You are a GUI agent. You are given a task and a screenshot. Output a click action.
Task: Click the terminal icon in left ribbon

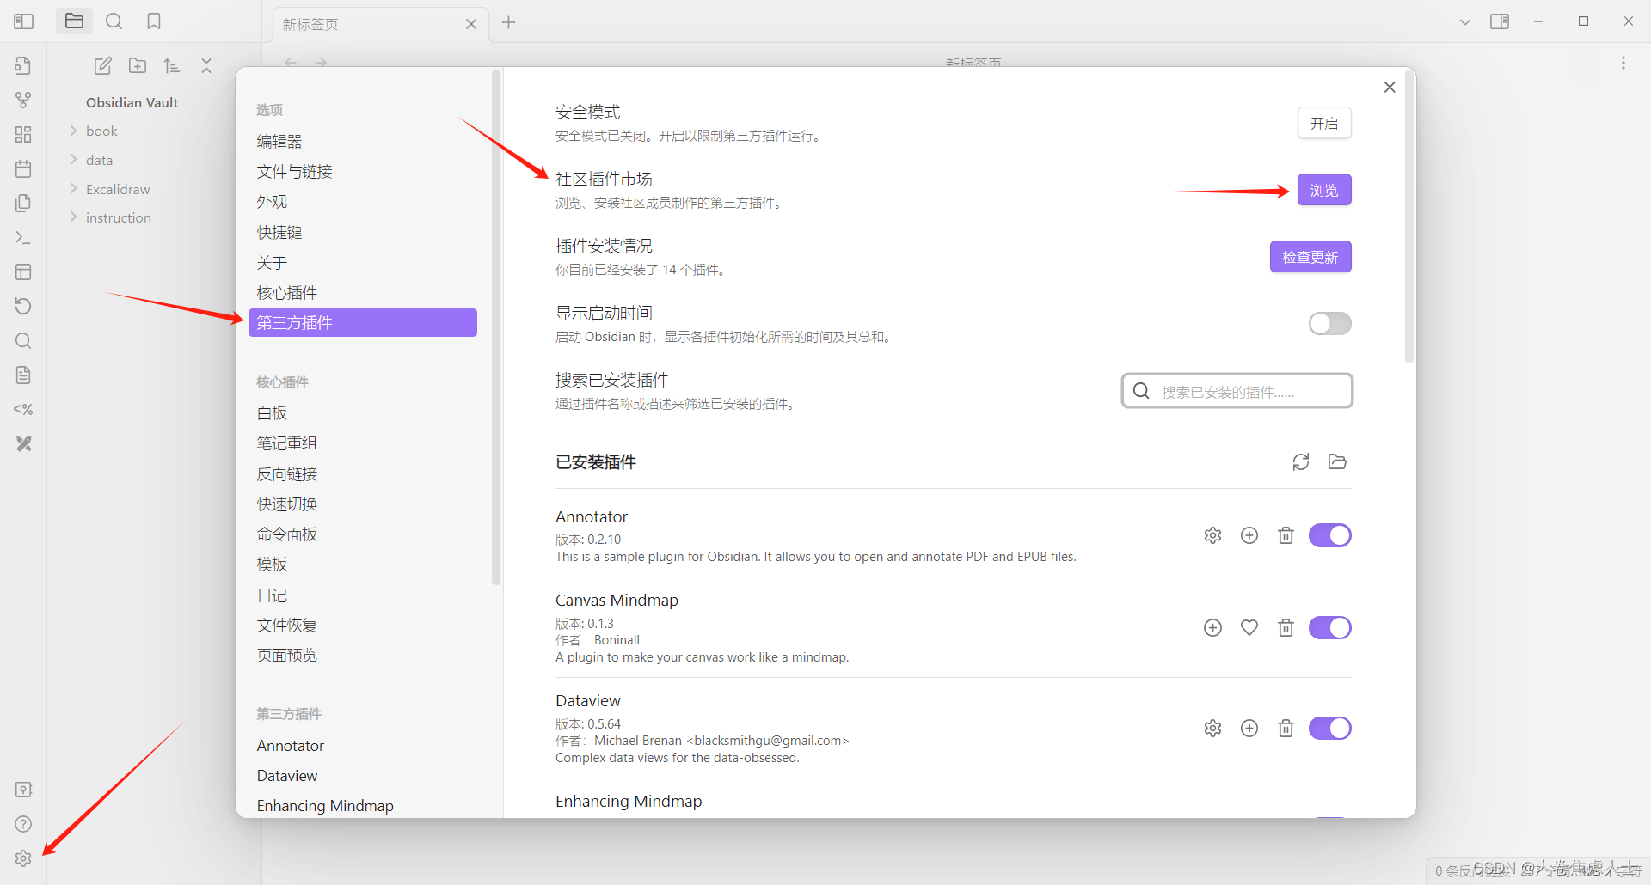[23, 238]
